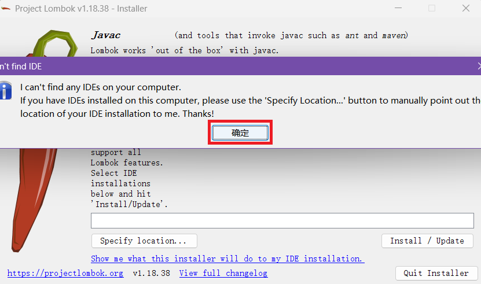Click the disabled maximize button of installer

tap(432, 8)
